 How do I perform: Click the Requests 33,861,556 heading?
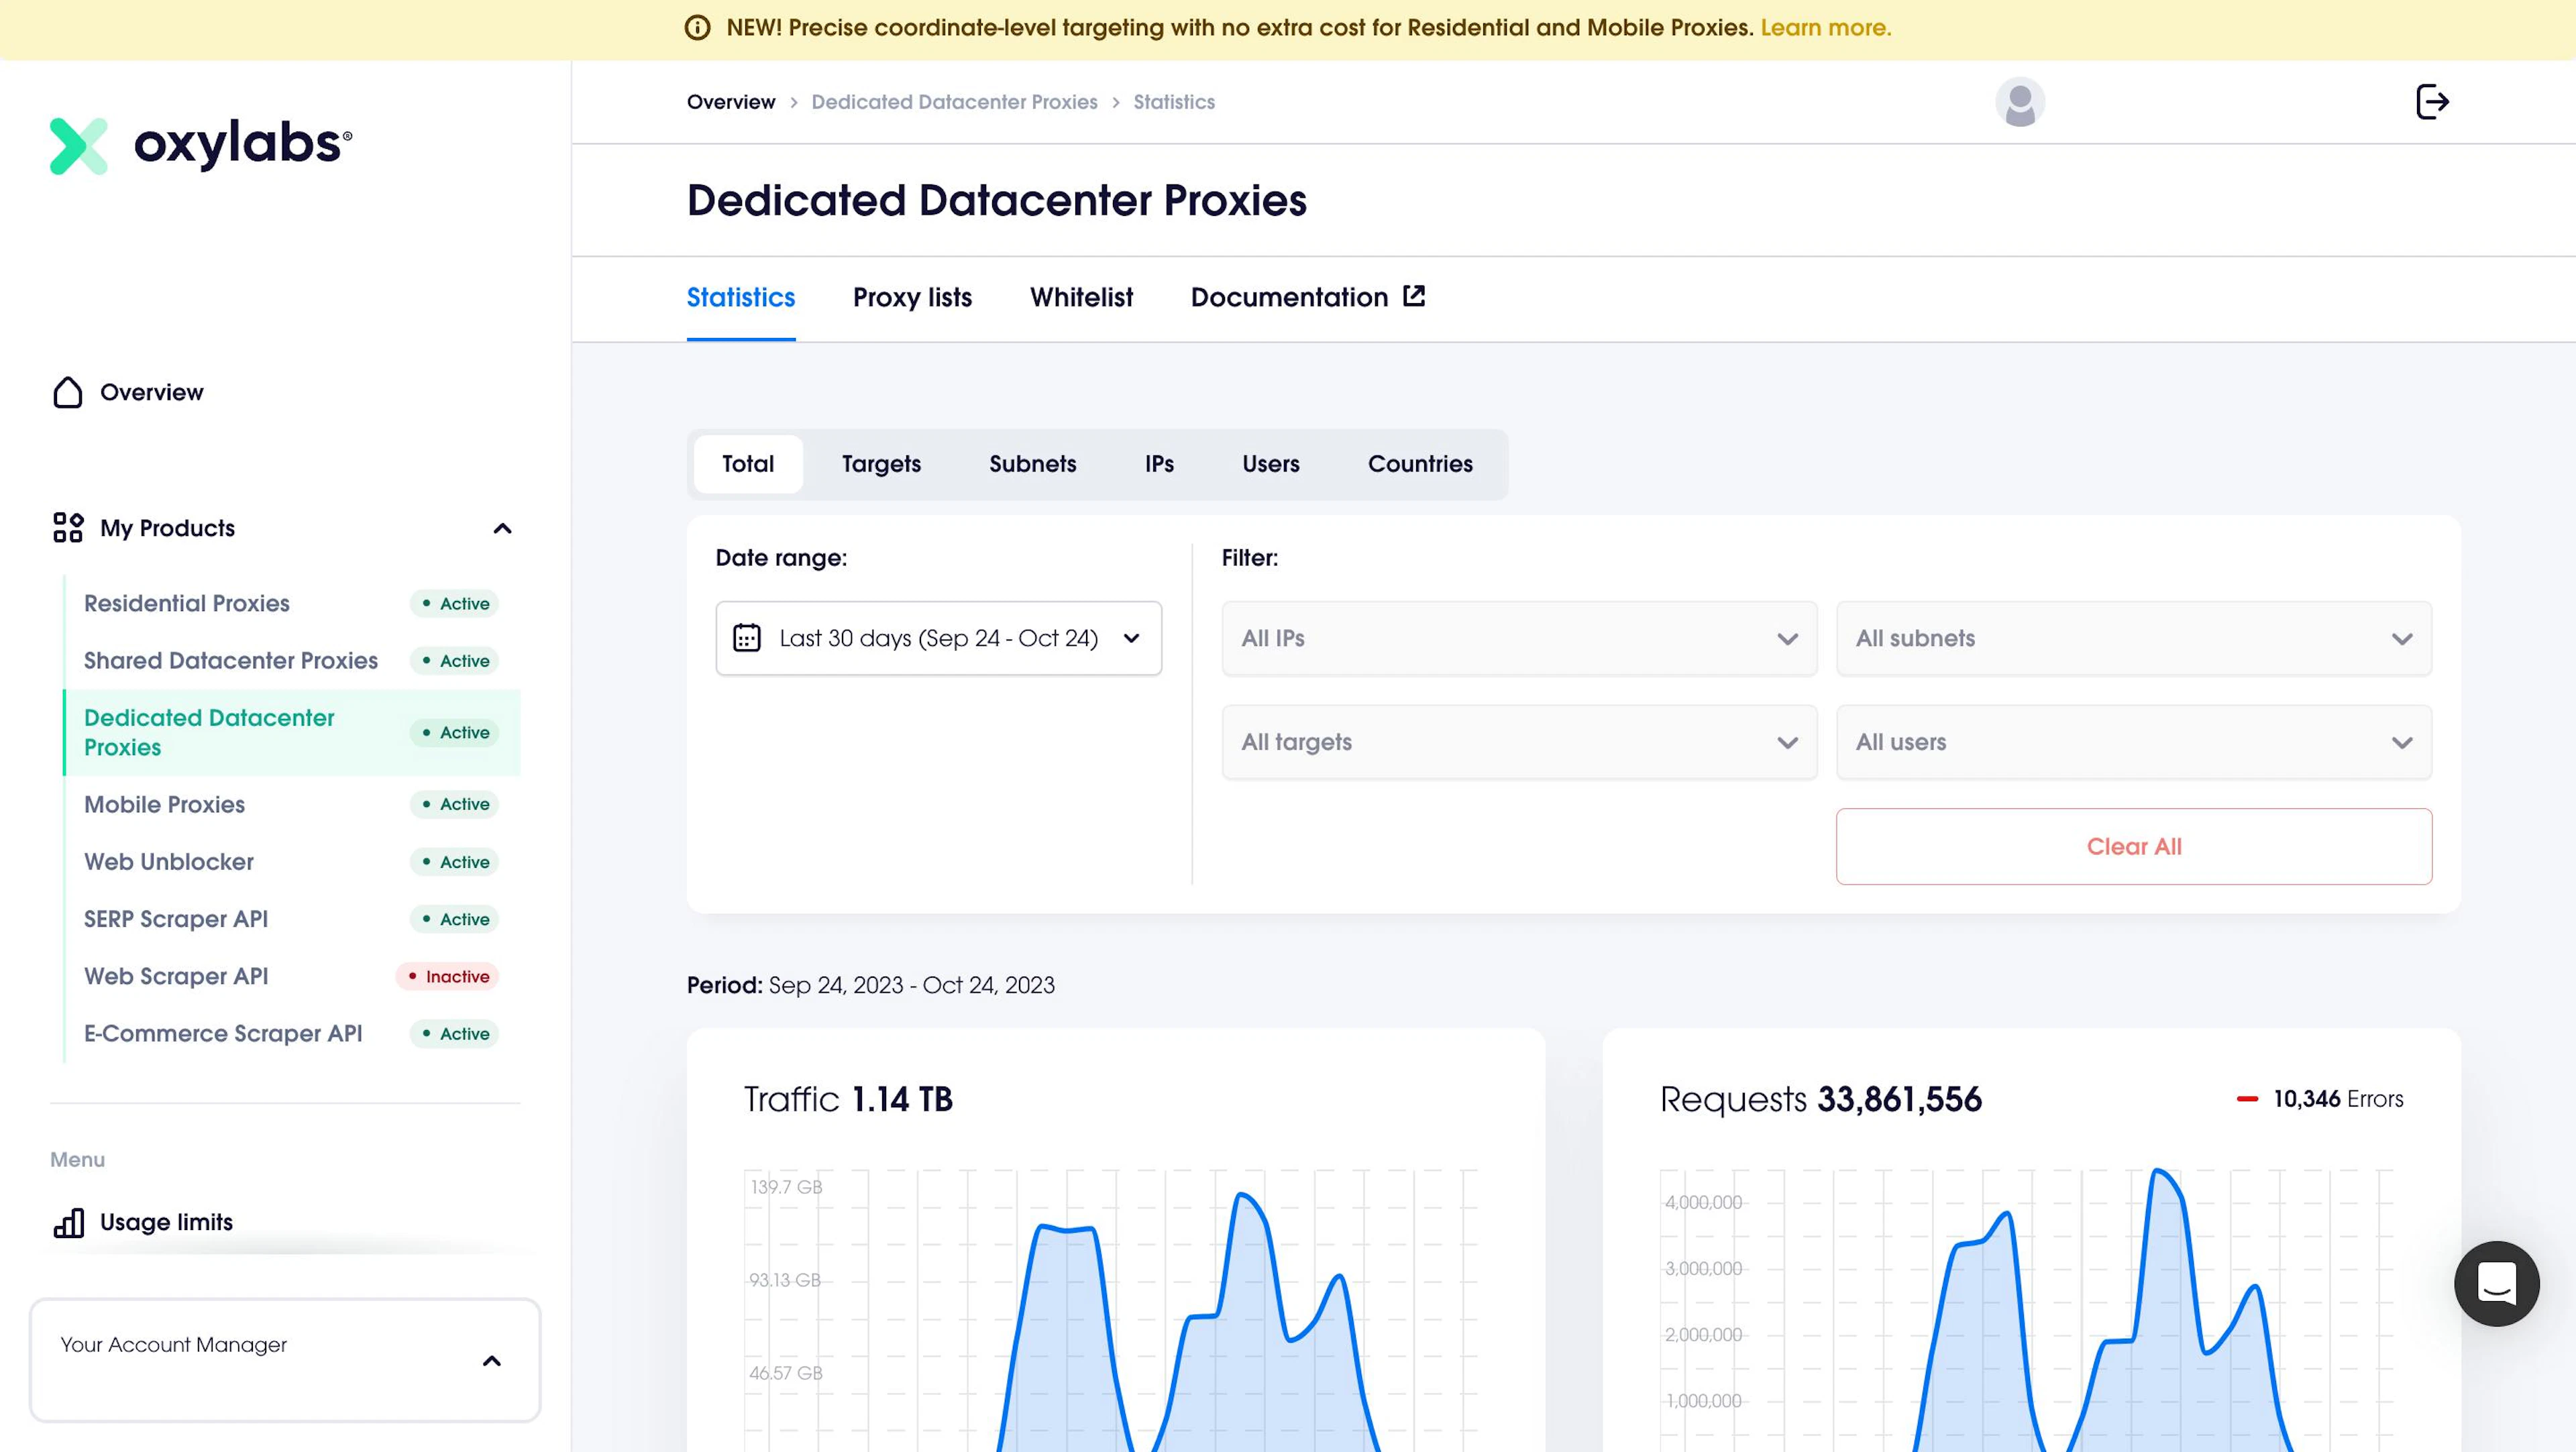(x=1820, y=1099)
